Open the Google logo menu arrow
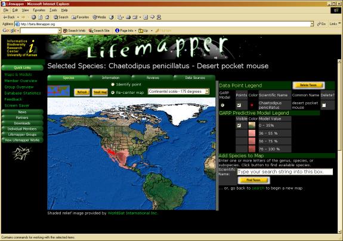This screenshot has width=343, height=241. point(18,30)
